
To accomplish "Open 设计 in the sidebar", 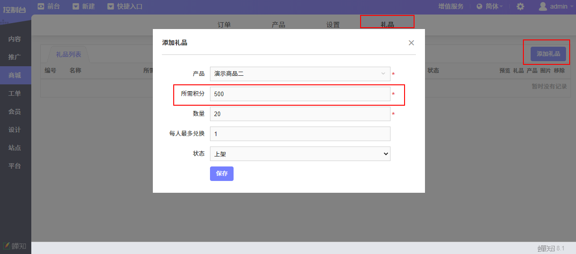I will 15,130.
